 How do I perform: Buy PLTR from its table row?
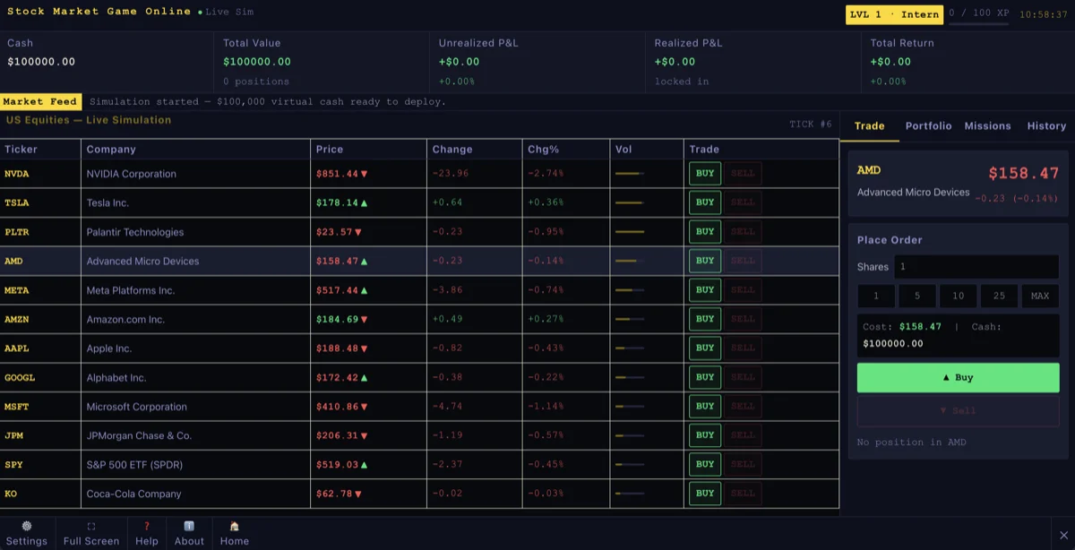705,231
